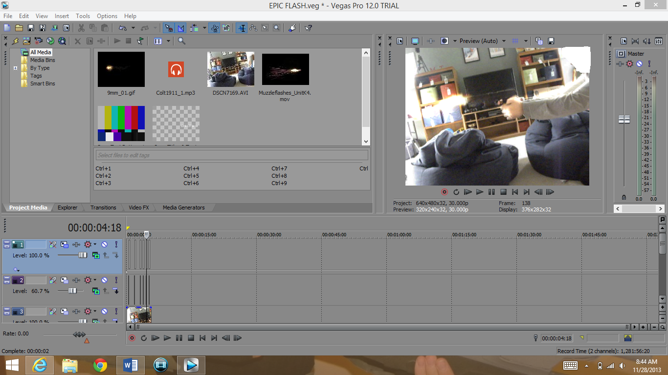Viewport: 668px width, 375px height.
Task: Open the Undo history dropdown arrow
Action: point(133,28)
